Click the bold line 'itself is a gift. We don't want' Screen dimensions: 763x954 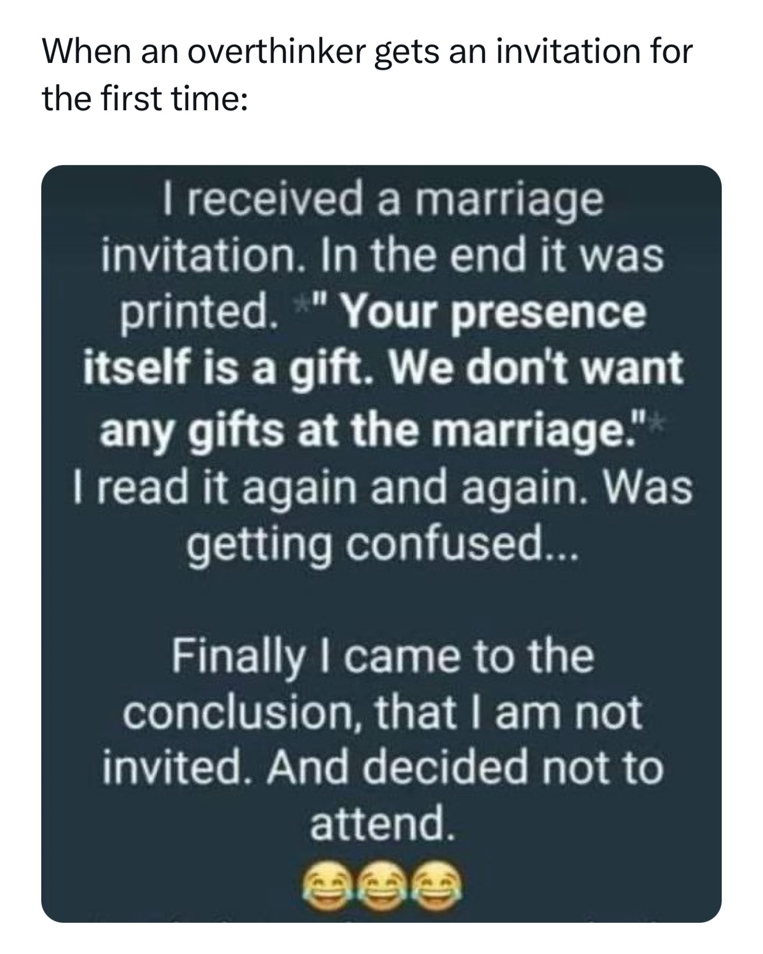383,367
